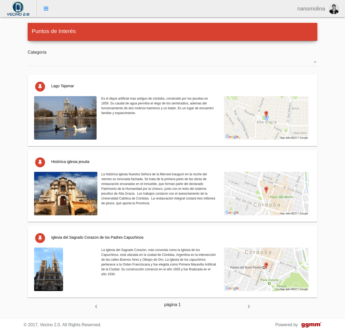Click the Alta Gracia map
The width and height of the screenshot is (345, 334).
click(x=266, y=118)
